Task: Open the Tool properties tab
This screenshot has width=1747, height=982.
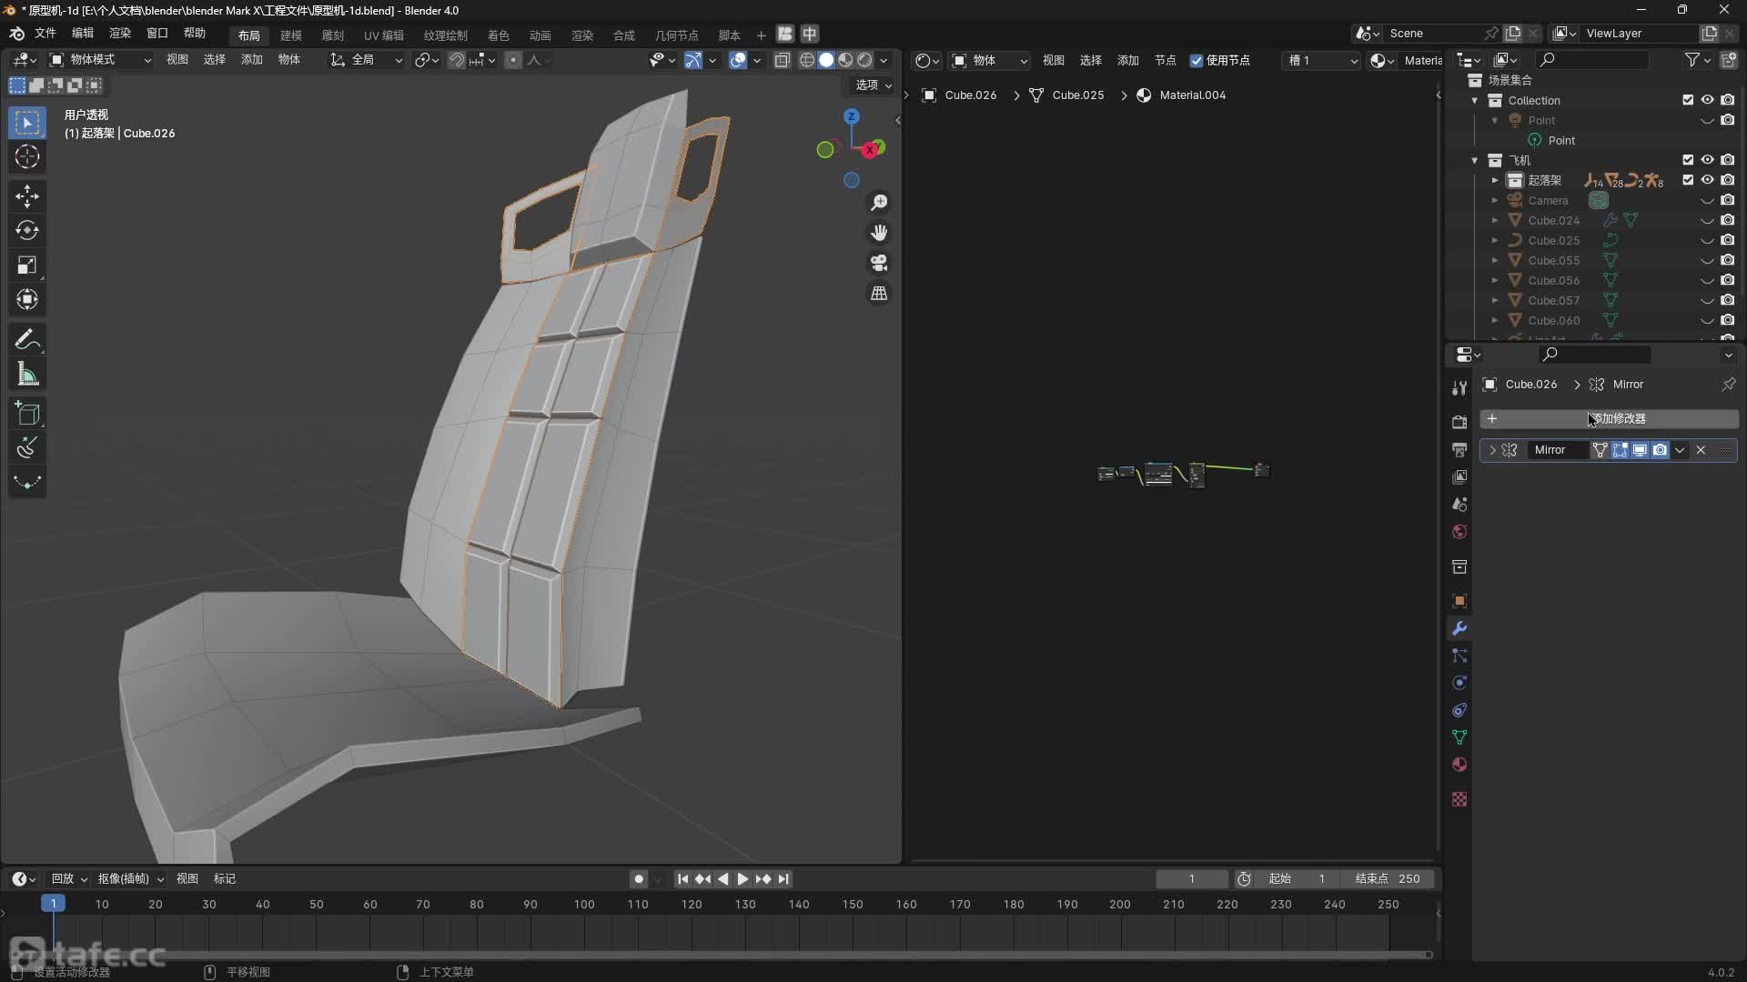Action: coord(1459,387)
